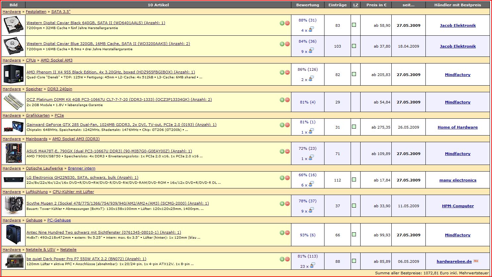Open hardwarebee.de dealer link
The height and width of the screenshot is (277, 492).
pyautogui.click(x=454, y=261)
